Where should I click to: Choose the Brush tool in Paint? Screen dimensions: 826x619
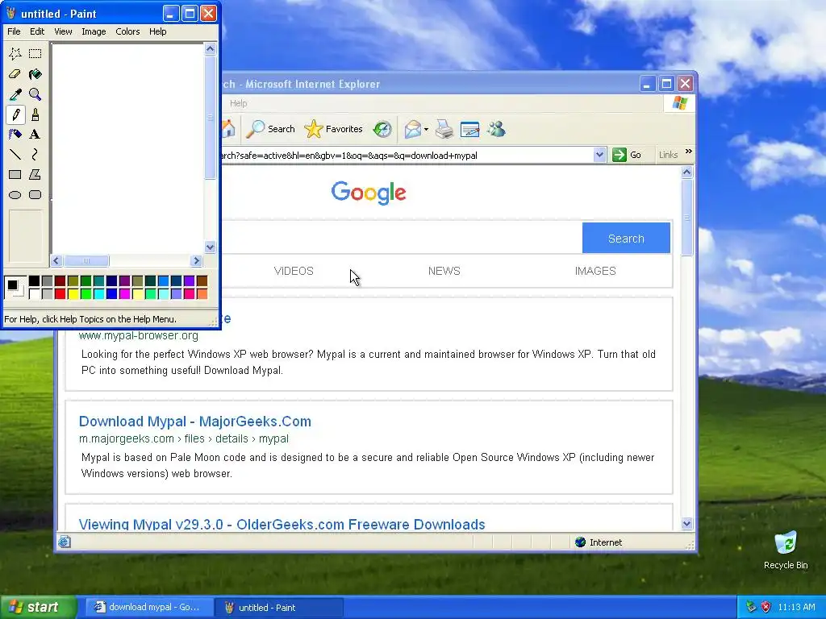click(35, 114)
